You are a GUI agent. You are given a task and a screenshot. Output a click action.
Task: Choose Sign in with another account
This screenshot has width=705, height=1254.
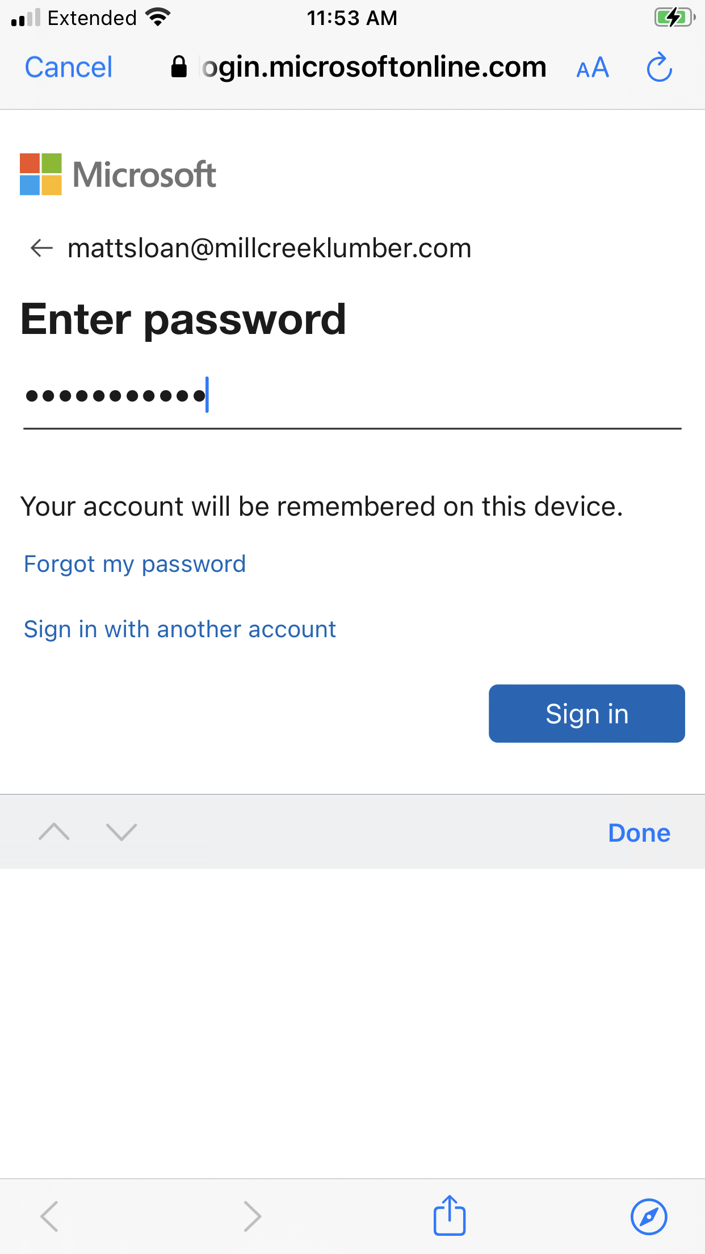click(x=180, y=629)
